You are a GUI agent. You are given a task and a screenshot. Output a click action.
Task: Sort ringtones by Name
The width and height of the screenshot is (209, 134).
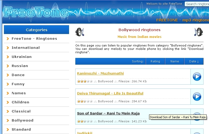[x=175, y=61]
